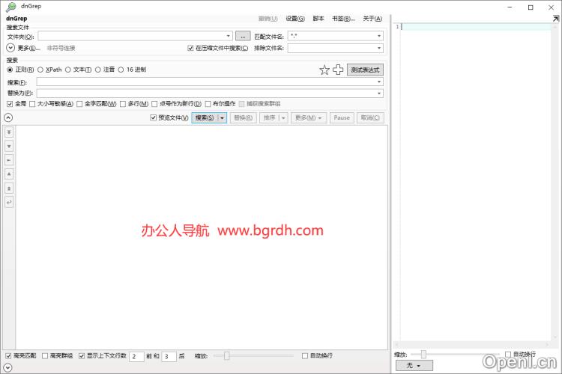Screen dimensions: 562x374
Task: Open the 设置 menu
Action: tap(295, 18)
